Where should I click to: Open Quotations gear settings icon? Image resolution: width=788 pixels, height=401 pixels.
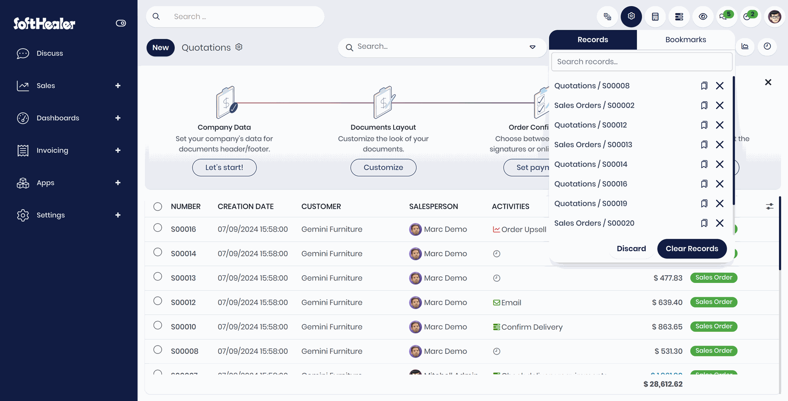239,47
